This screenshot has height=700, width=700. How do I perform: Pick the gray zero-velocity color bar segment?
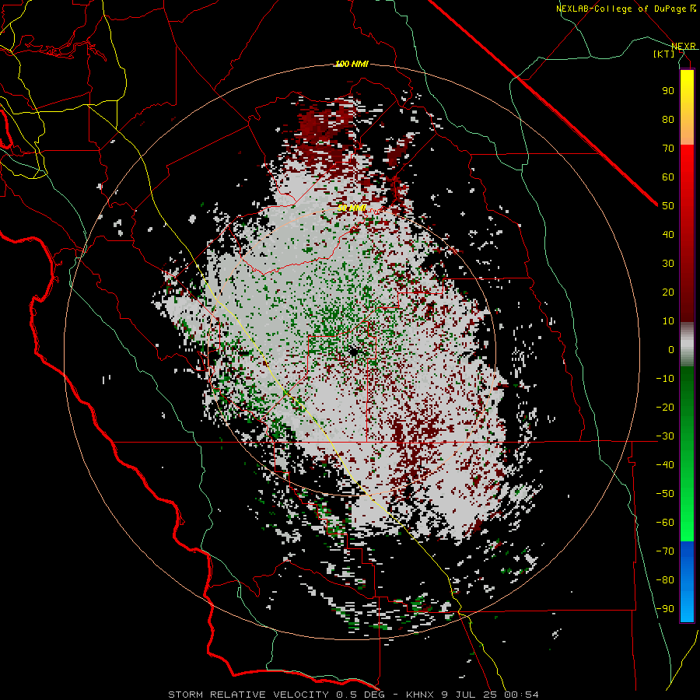click(687, 345)
